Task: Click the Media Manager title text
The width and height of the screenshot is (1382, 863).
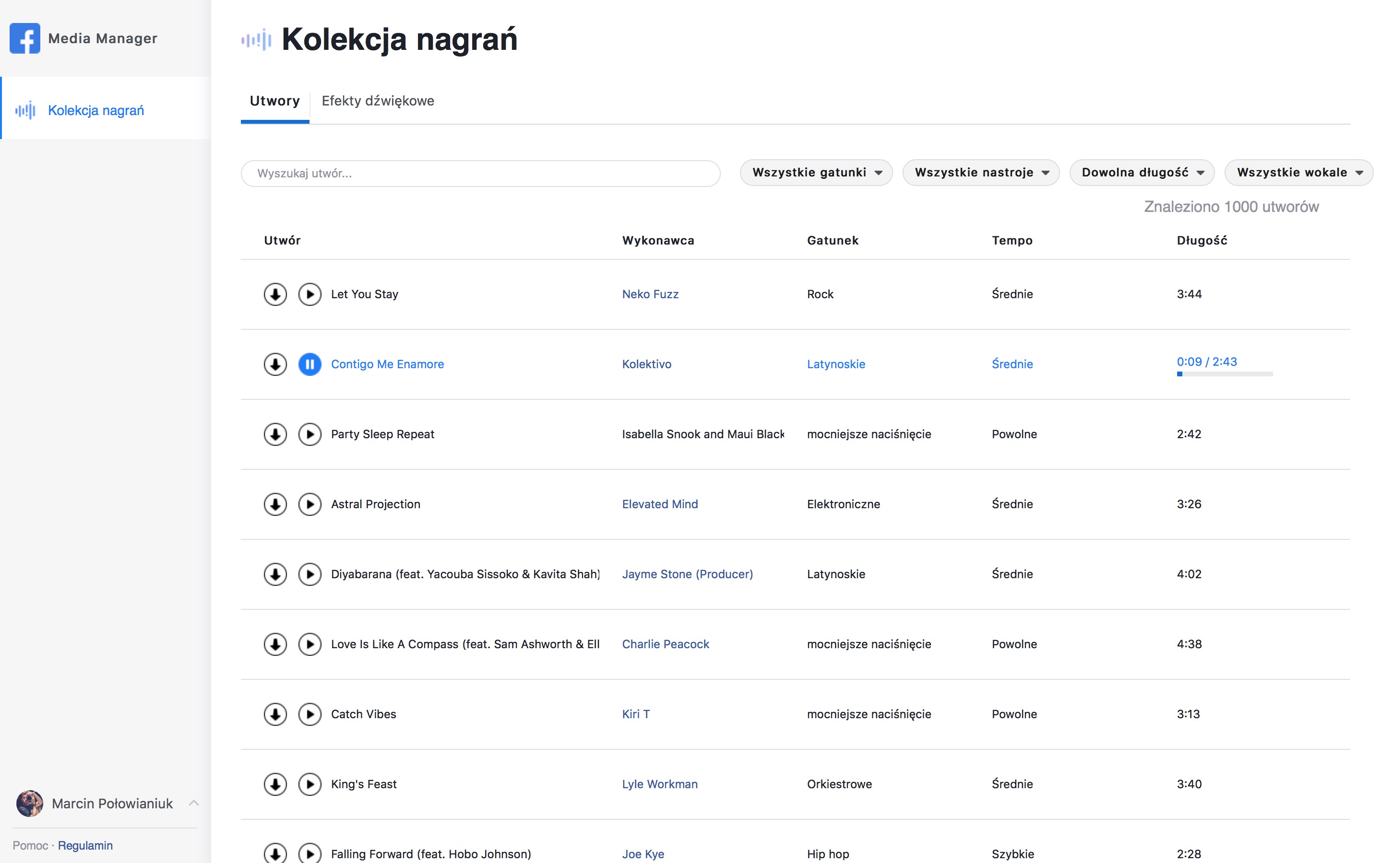Action: coord(103,38)
